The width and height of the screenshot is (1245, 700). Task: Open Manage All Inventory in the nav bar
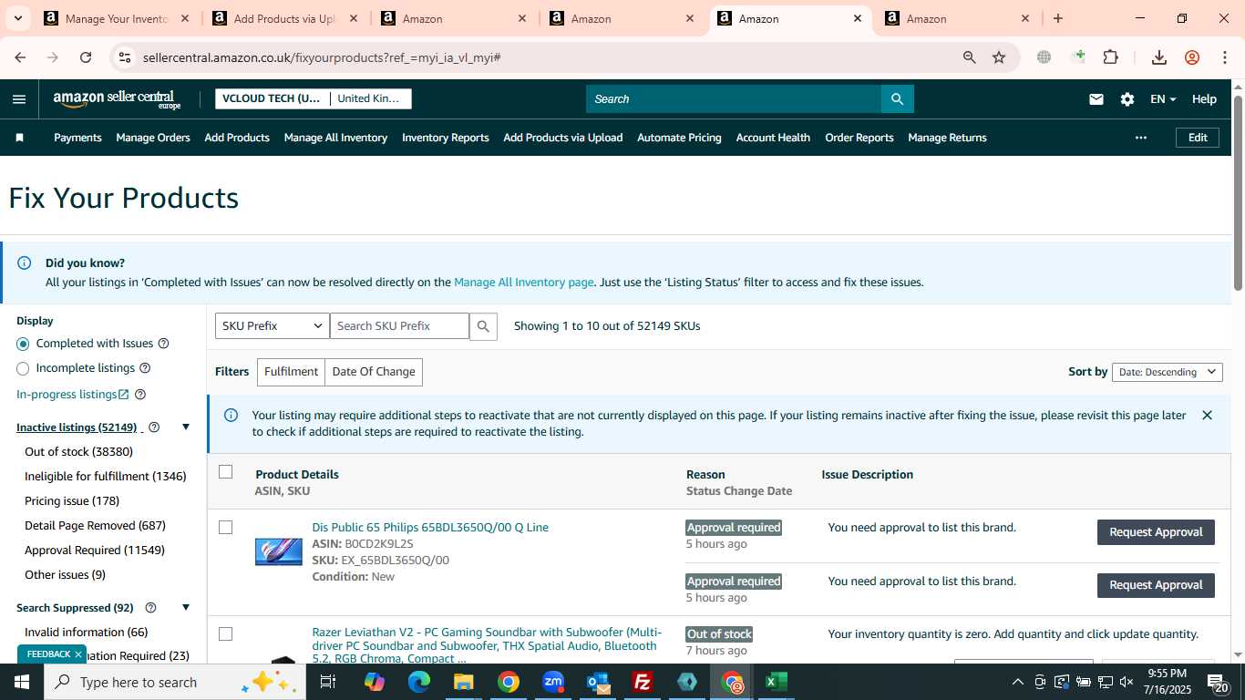(x=335, y=138)
